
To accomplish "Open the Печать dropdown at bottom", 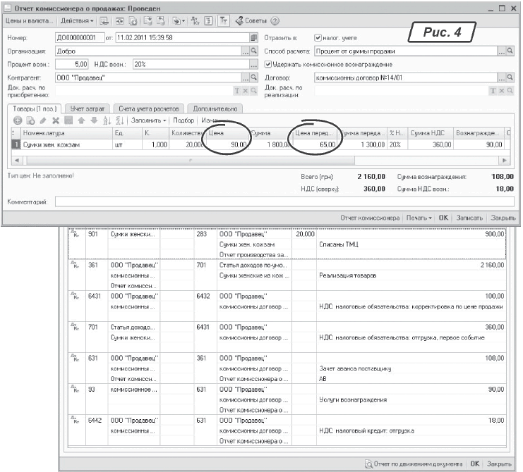I will (x=419, y=217).
